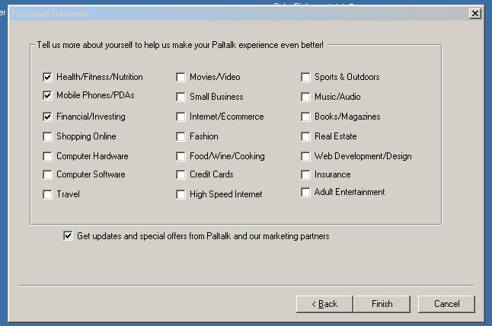
Task: Select Computer Software interest
Action: (47, 174)
